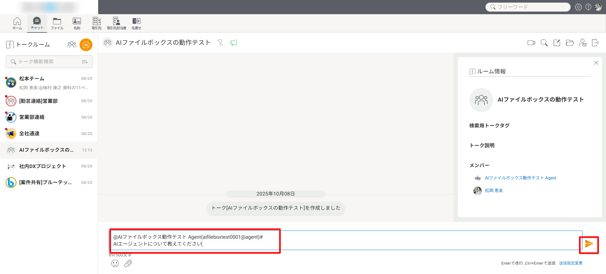Open the settings gear menu
This screenshot has height=274, width=606.
[578, 7]
